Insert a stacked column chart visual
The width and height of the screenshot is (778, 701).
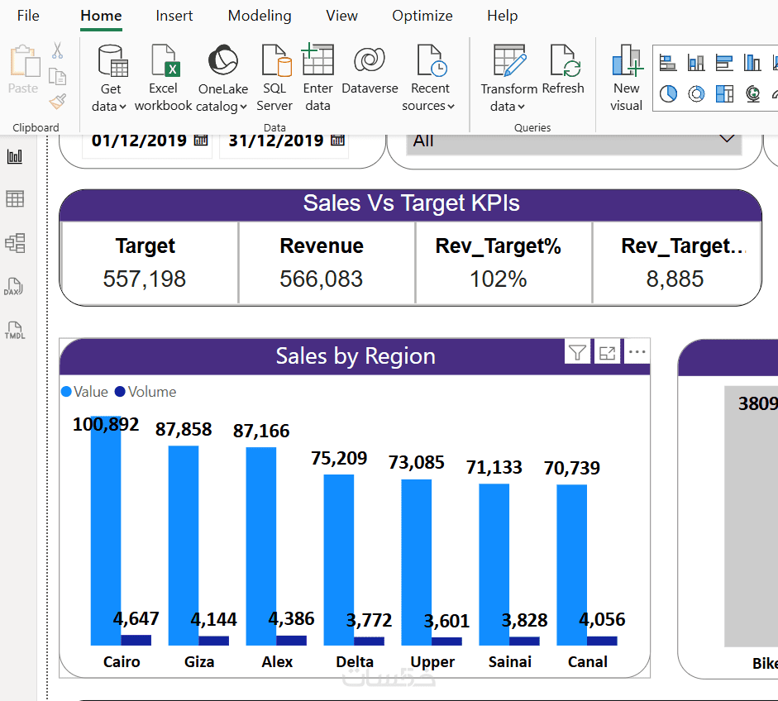pos(696,63)
